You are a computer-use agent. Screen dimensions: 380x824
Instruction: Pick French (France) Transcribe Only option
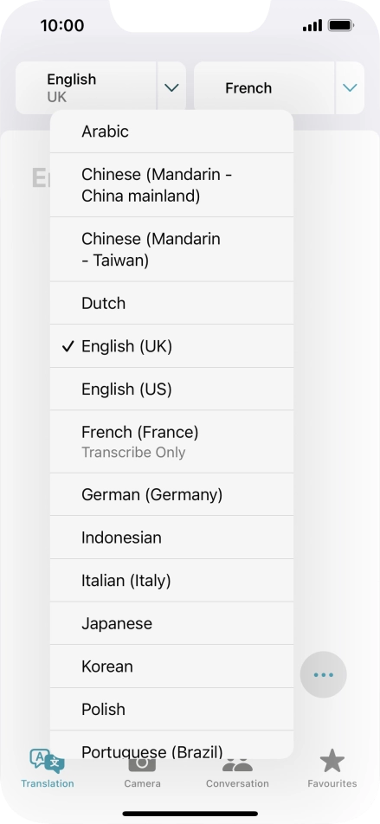pos(172,442)
